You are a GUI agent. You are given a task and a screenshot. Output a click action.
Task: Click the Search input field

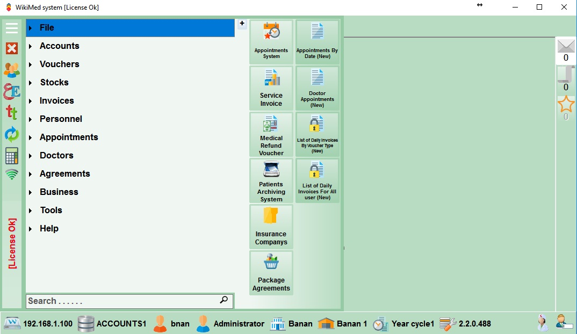click(x=122, y=301)
